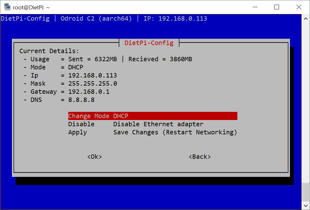
Task: Click the vertical scrollbar thumb
Action: click(306, 192)
